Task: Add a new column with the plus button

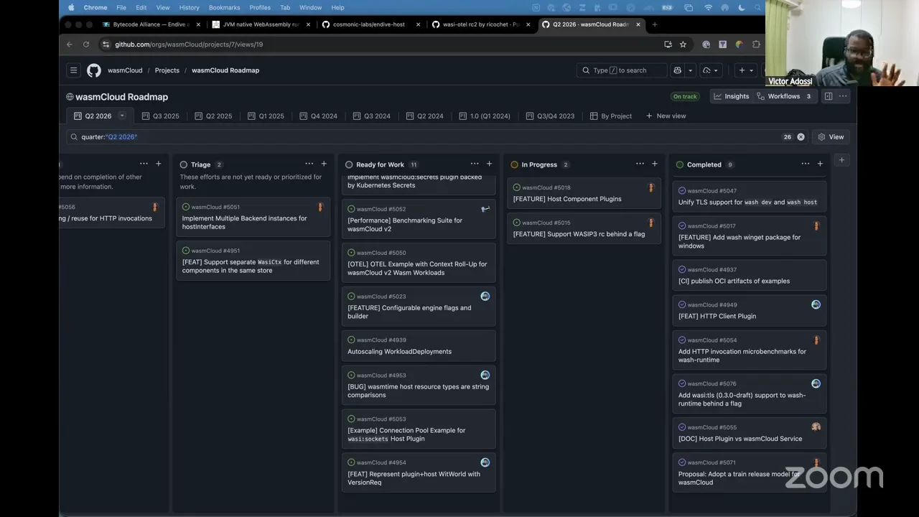Action: pos(841,160)
